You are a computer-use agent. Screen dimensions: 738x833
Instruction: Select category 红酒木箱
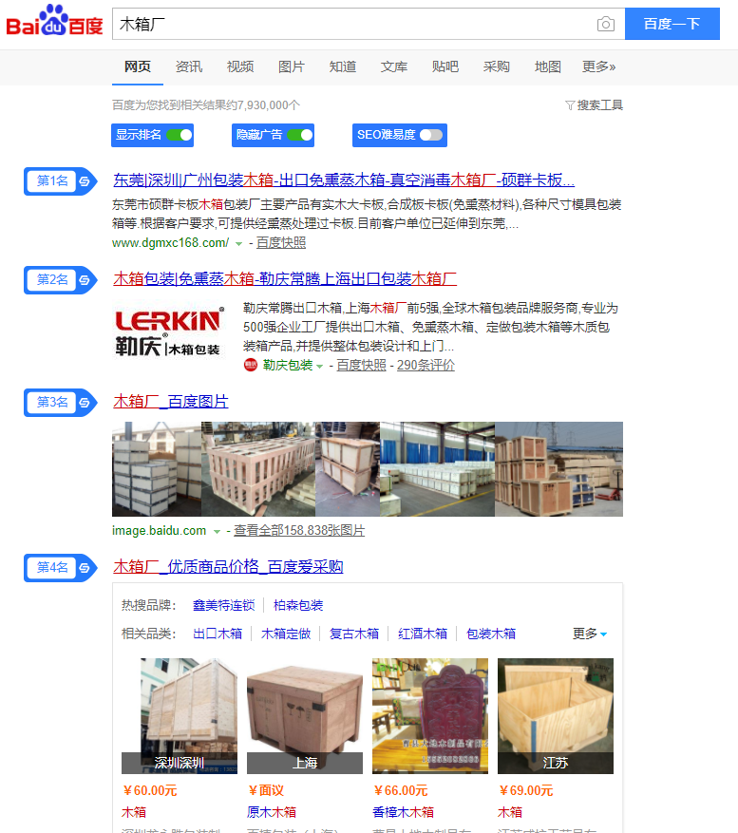[423, 634]
